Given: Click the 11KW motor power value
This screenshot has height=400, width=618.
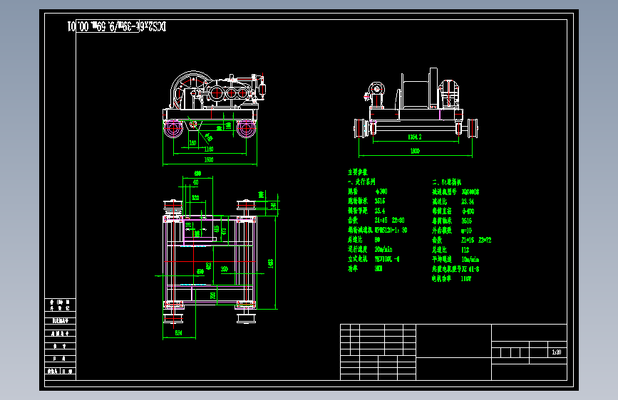Looking at the screenshot, I should [466, 279].
